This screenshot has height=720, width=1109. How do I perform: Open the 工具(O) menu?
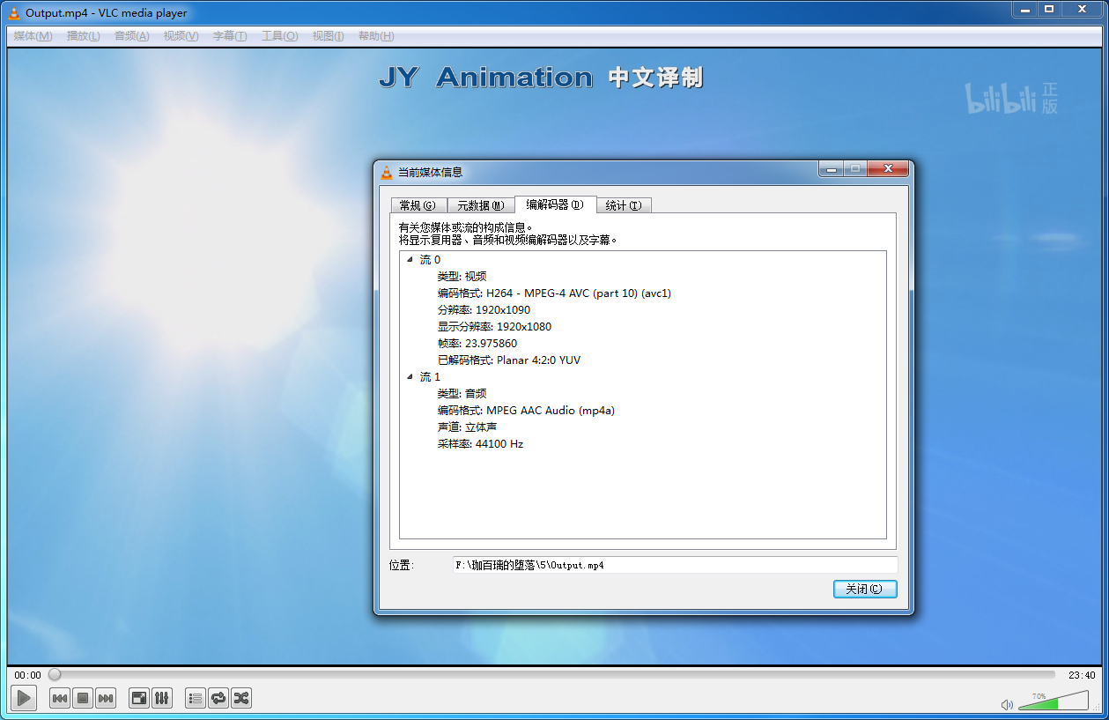click(x=279, y=36)
